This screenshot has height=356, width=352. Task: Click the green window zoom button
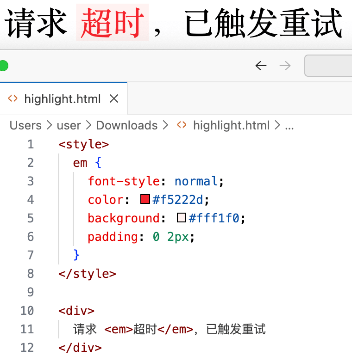pos(3,66)
